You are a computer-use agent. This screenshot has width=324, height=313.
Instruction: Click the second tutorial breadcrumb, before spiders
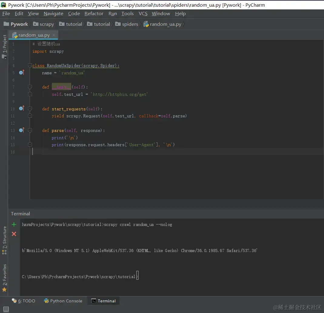(99, 24)
